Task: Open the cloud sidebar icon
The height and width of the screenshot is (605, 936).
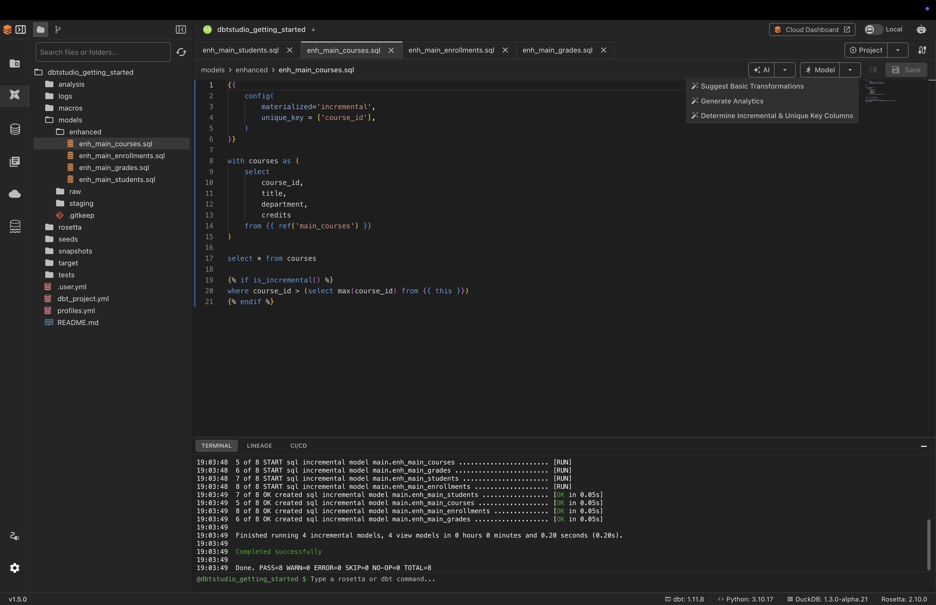Action: (15, 194)
